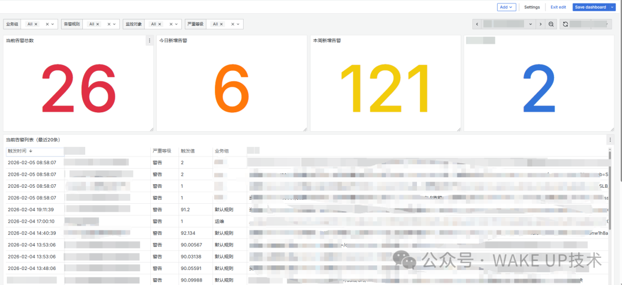Screen dimensions: 622x285
Task: Select the 本周新增告警 panel title
Action: [x=327, y=40]
